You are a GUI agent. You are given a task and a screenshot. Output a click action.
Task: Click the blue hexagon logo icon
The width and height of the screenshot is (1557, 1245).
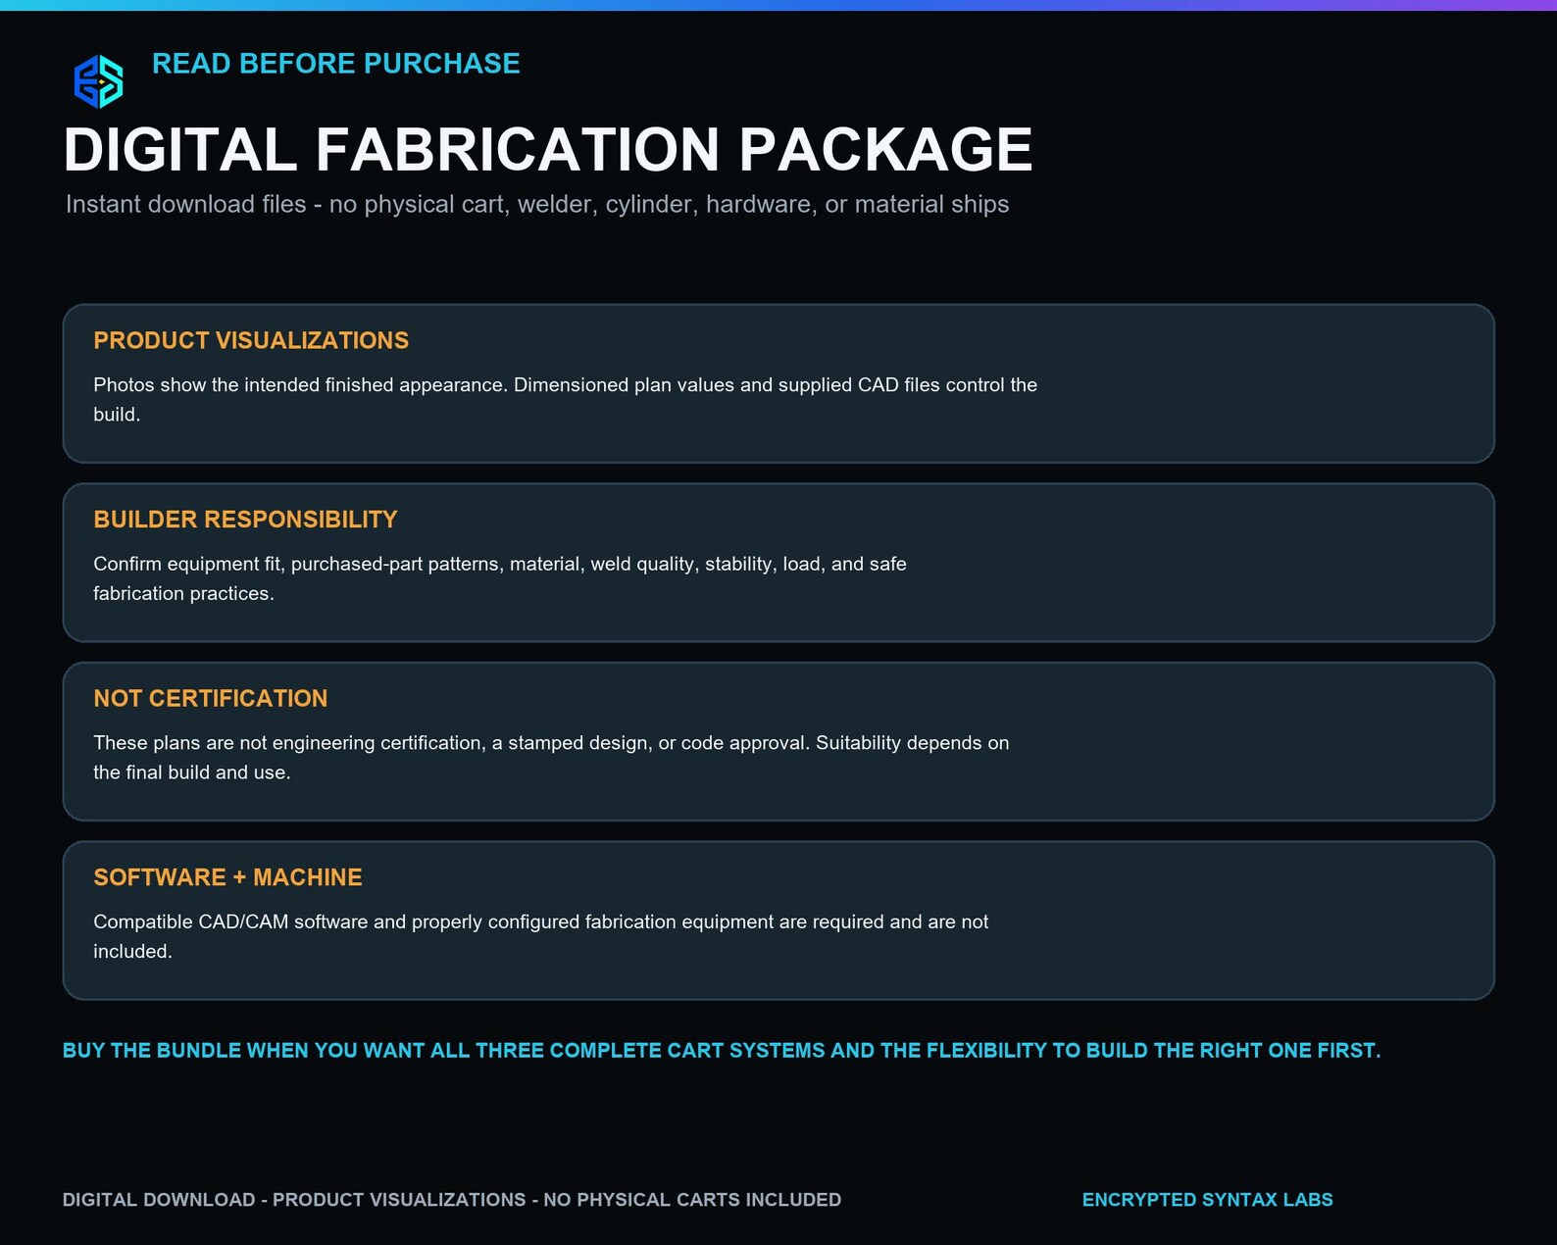99,81
